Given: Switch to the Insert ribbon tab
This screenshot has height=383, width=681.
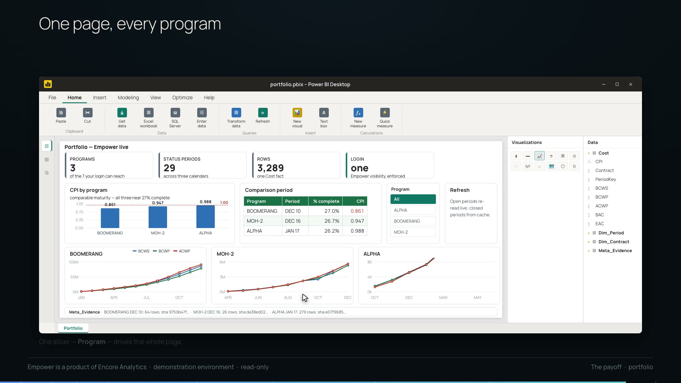Looking at the screenshot, I should pos(100,98).
